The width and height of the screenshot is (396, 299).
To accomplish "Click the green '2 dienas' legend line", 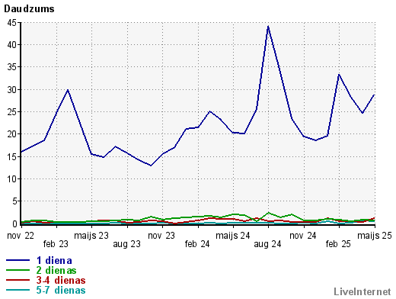I will tap(18, 270).
